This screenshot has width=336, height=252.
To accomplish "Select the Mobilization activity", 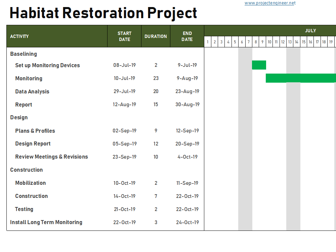I will [x=31, y=183].
